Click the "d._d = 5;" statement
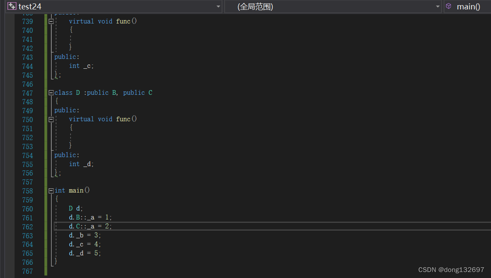The image size is (491, 278). [x=85, y=253]
